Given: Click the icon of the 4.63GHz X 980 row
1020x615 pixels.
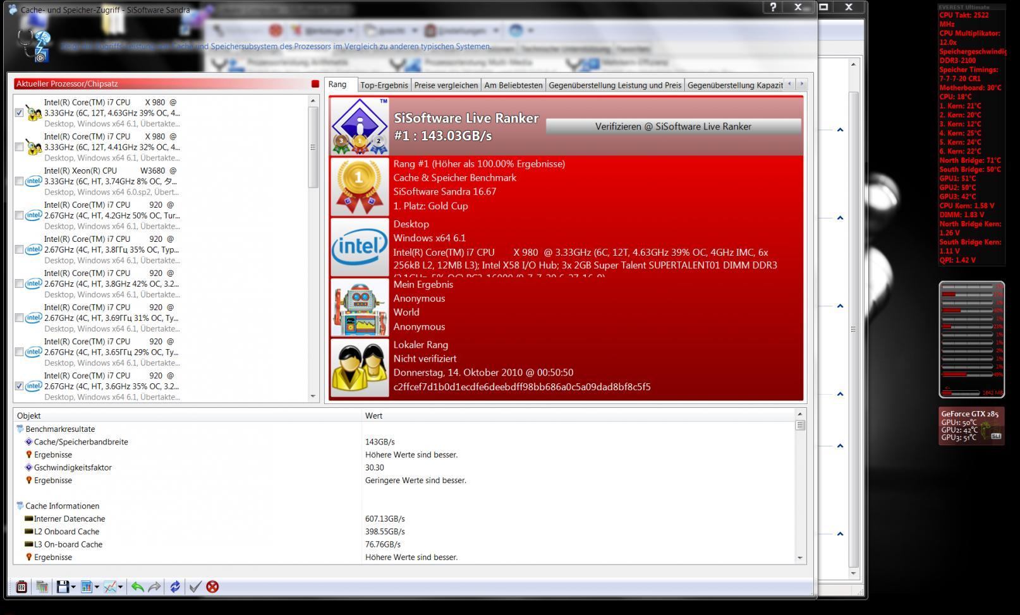Looking at the screenshot, I should click(x=33, y=113).
